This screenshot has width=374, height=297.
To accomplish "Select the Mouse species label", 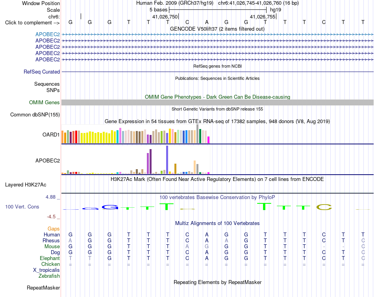I will (x=52, y=247).
